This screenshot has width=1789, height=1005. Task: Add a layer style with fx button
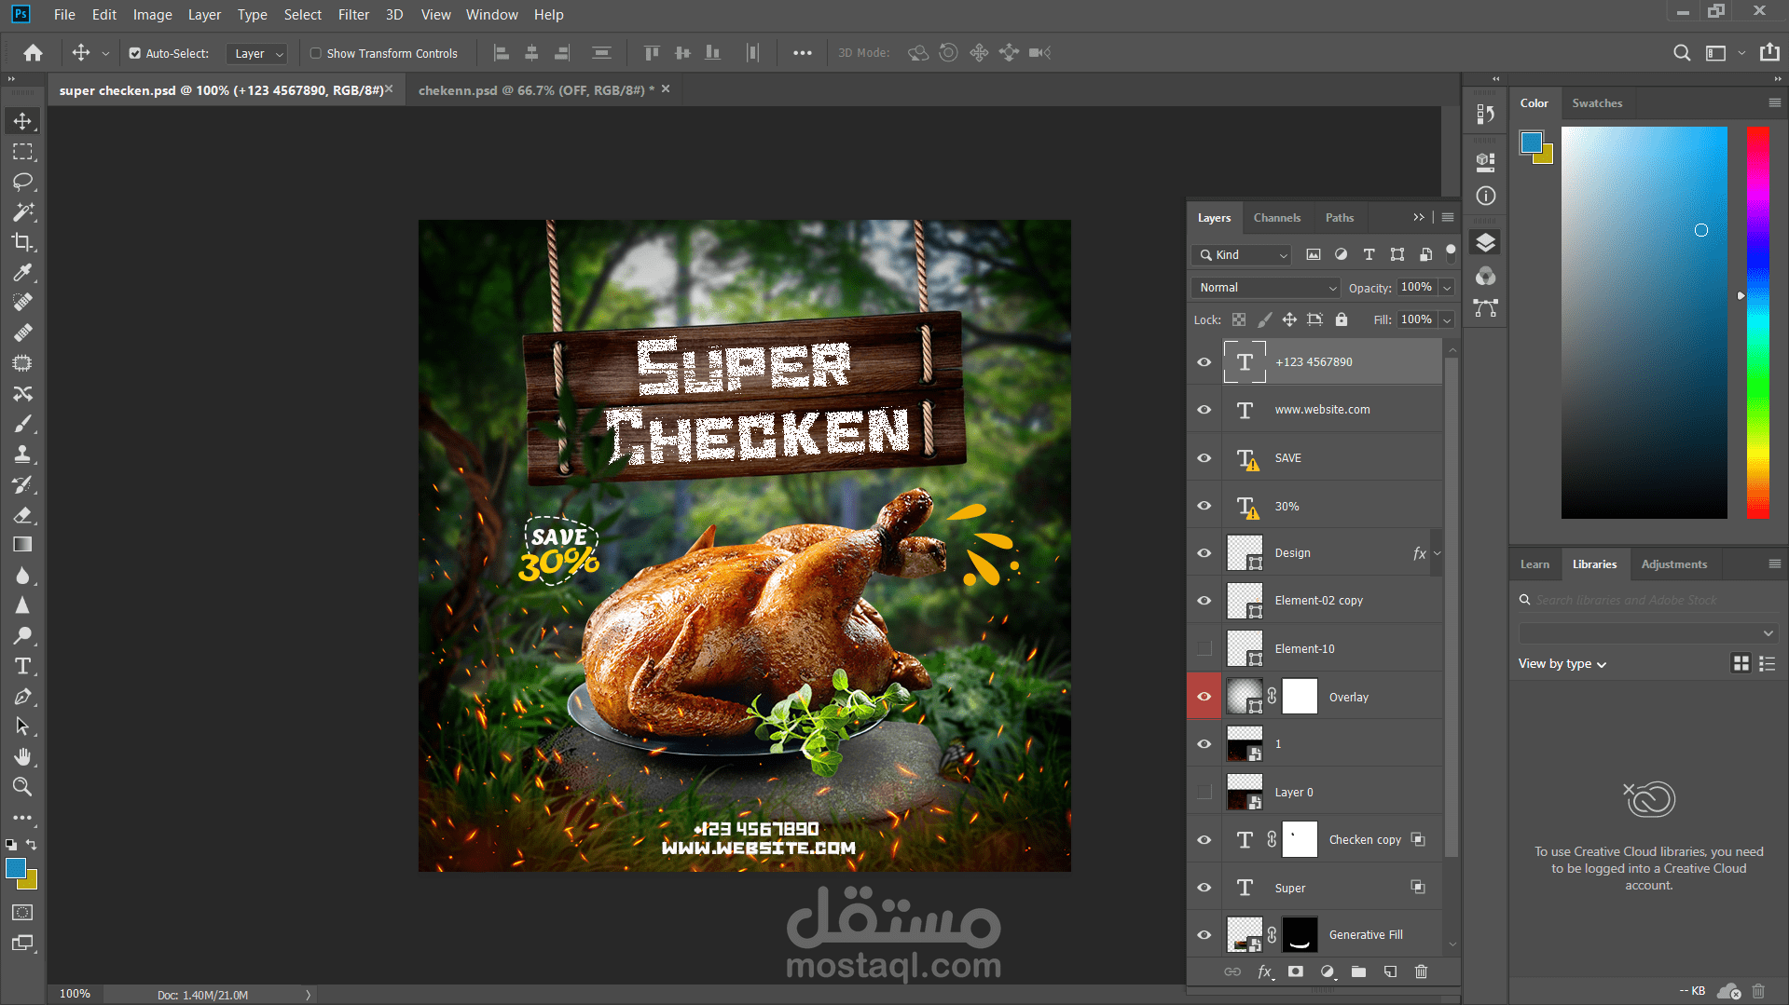(1265, 971)
